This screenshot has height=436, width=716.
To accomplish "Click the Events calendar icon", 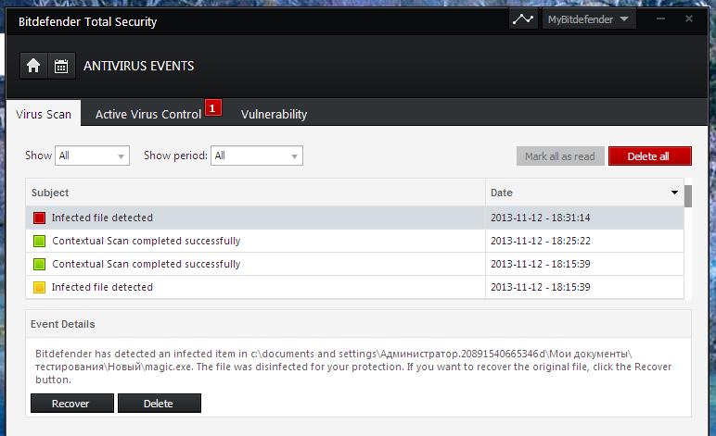I will 61,66.
